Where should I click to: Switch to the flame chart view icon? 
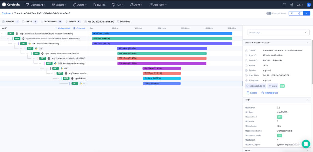tap(299, 13)
